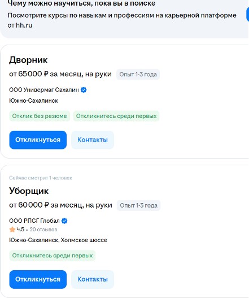249x299 pixels.
Task: Click verified badge next to ООО Универмаг Сахалин
Action: point(84,90)
